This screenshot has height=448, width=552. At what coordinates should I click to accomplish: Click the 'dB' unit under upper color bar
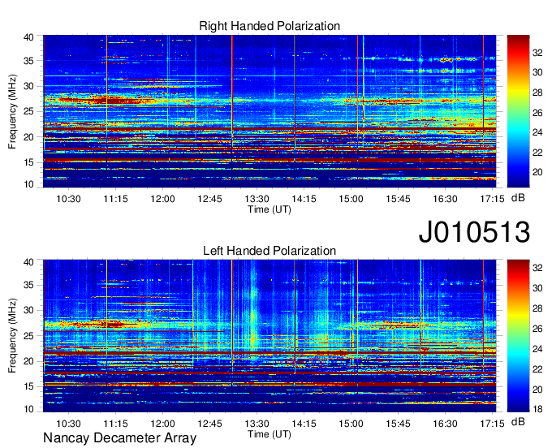click(518, 198)
